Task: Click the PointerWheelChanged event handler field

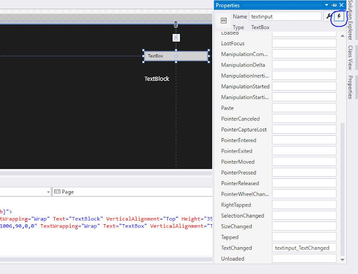Action: (304, 194)
